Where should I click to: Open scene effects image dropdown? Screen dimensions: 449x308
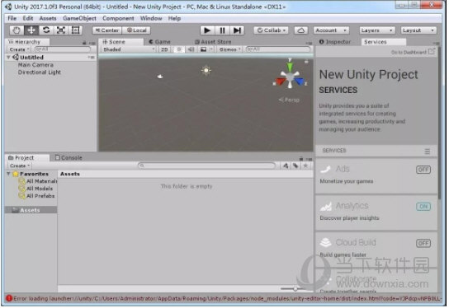pyautogui.click(x=206, y=49)
